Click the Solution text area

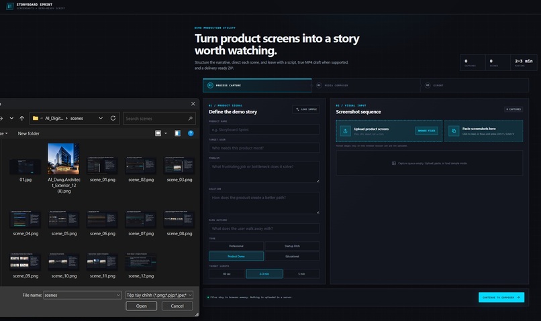click(264, 203)
